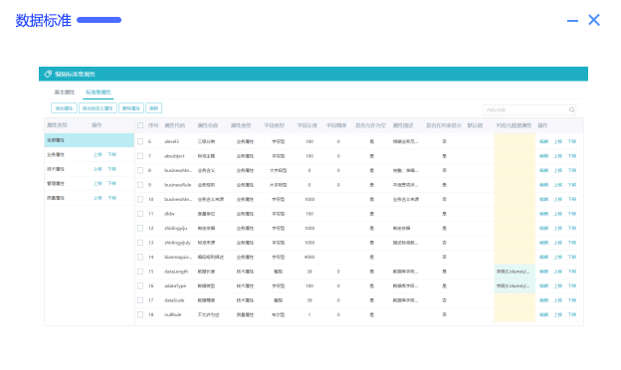Click the 刷新 button
The width and height of the screenshot is (621, 370).
pos(153,108)
